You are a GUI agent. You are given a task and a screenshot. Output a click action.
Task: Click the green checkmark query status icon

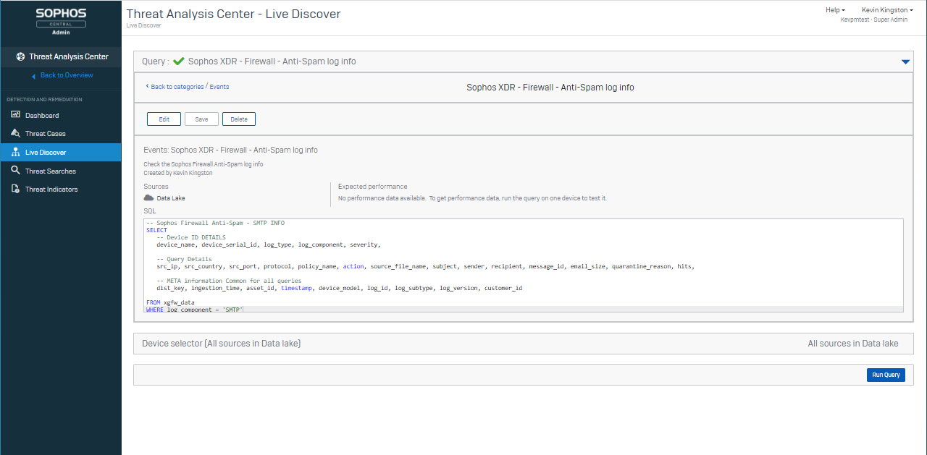tap(179, 61)
